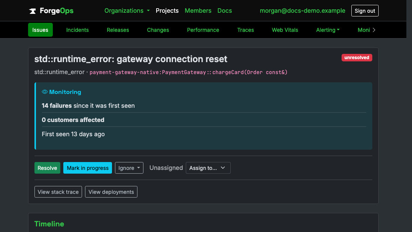Click the tab bar right chevron arrow
412x232 pixels.
[374, 30]
